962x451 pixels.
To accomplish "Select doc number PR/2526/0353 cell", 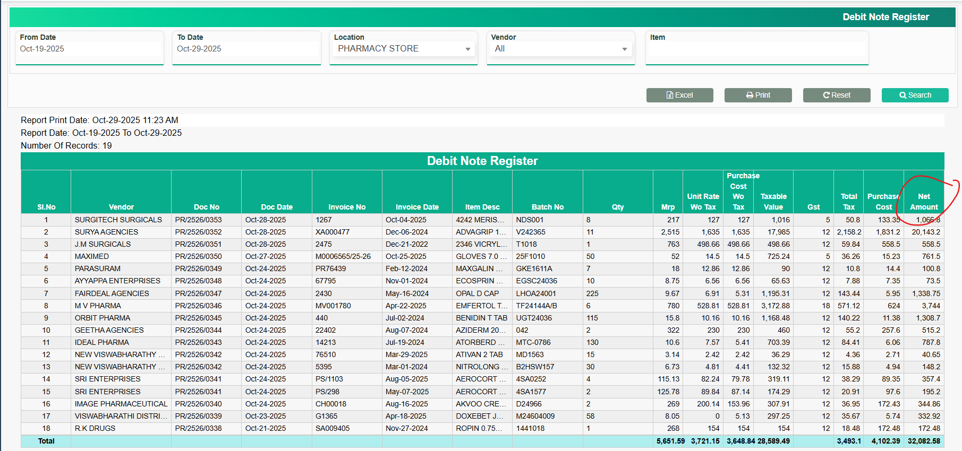I will tap(199, 220).
